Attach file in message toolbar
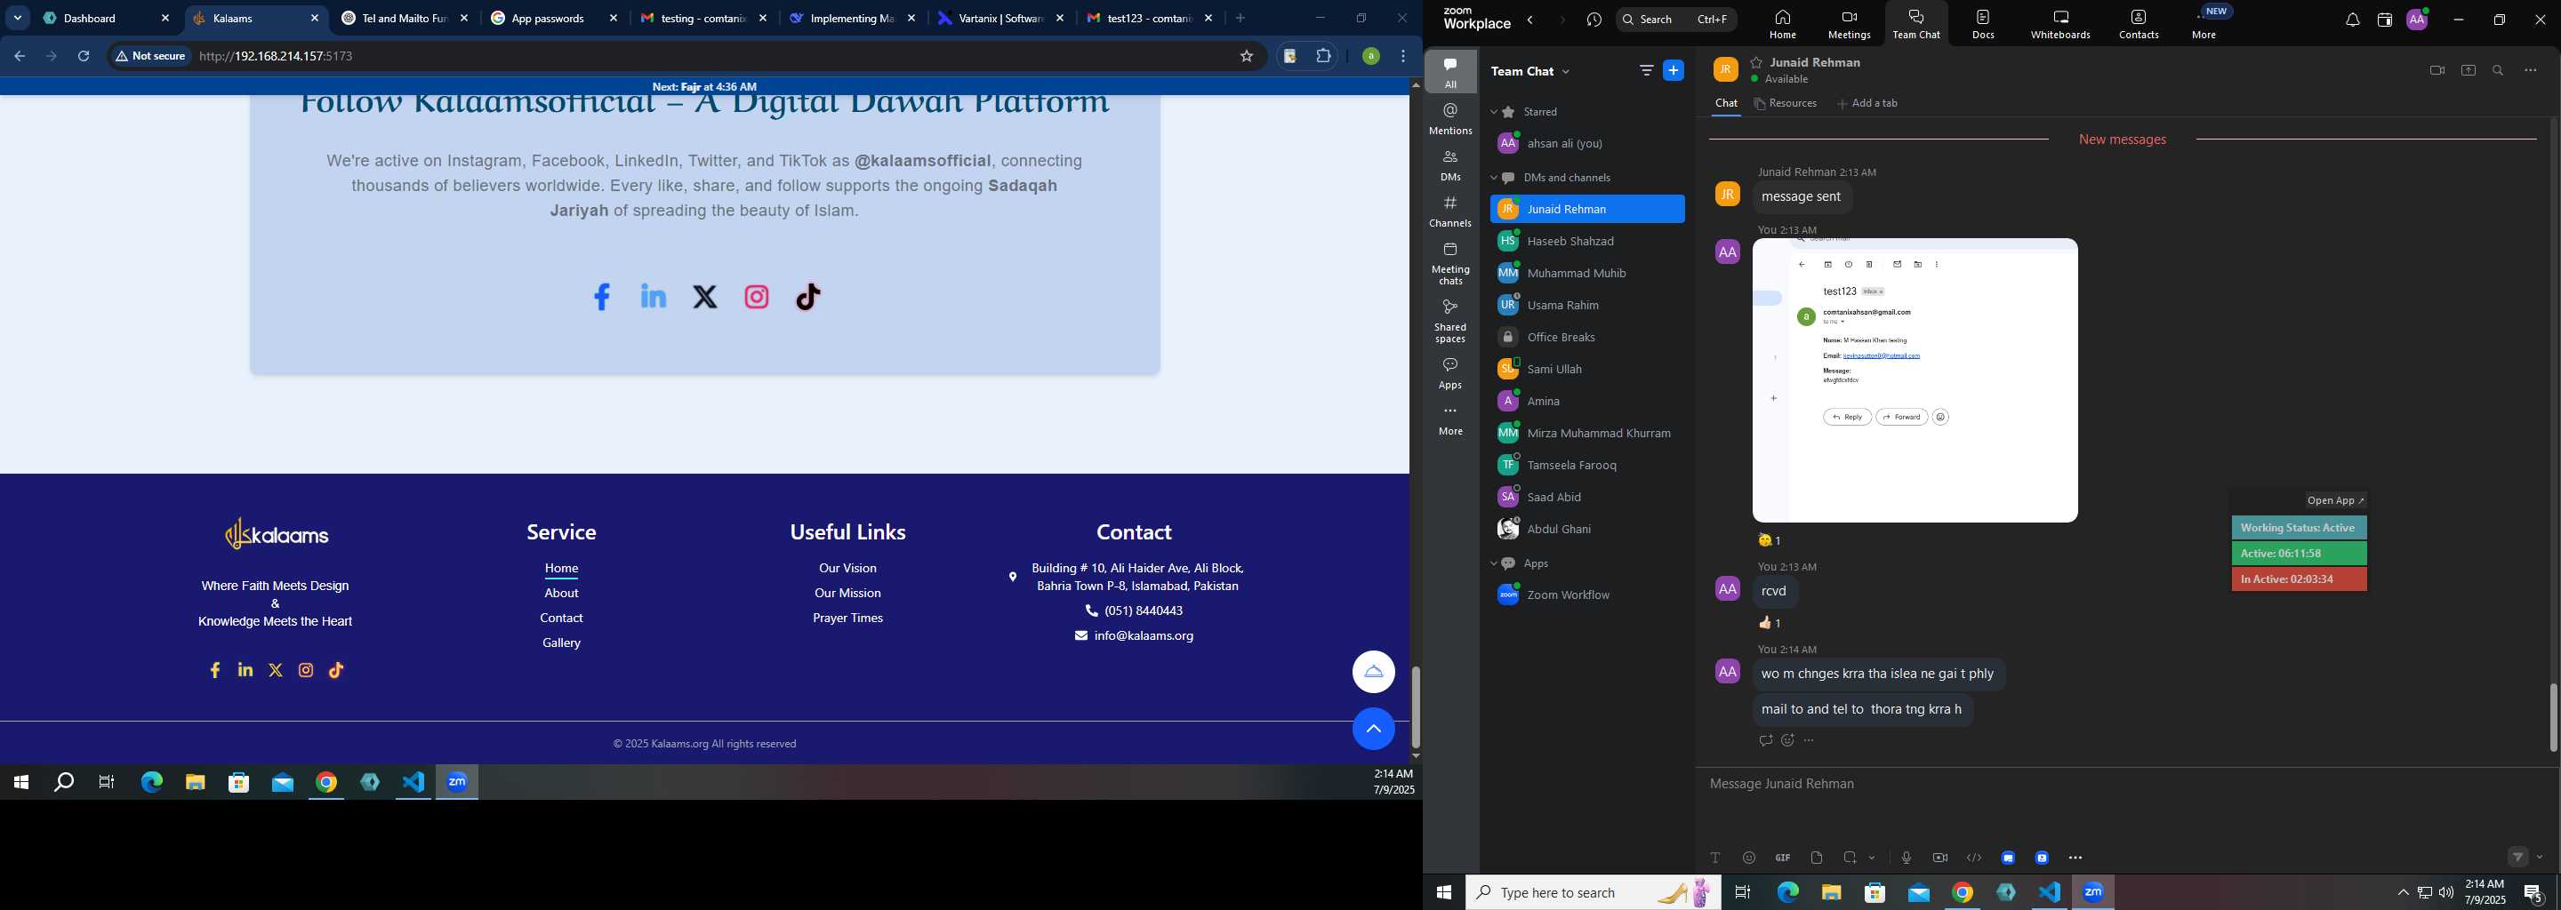 1817,858
